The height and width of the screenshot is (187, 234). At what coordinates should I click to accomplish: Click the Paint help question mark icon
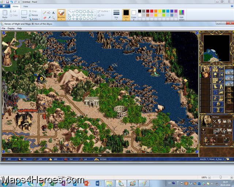(232, 6)
